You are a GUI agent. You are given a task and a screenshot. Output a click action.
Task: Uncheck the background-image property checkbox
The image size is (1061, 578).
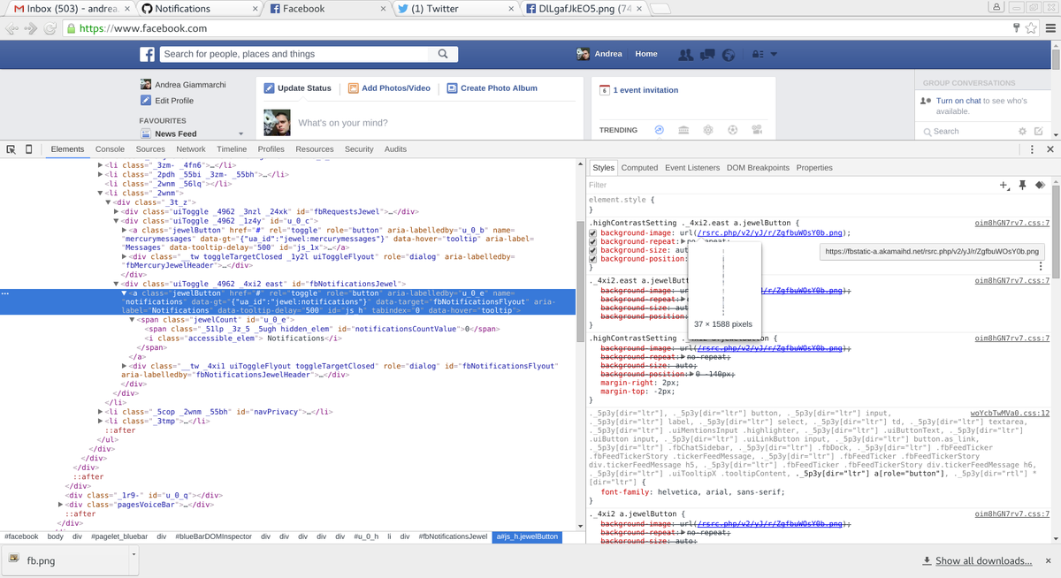click(x=593, y=233)
